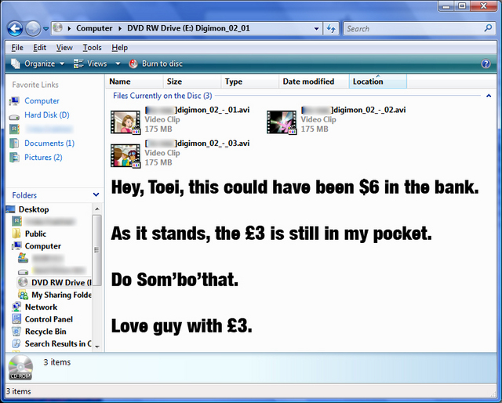
Task: Select digimon_02_-_02.avi thumbnail
Action: click(x=282, y=122)
